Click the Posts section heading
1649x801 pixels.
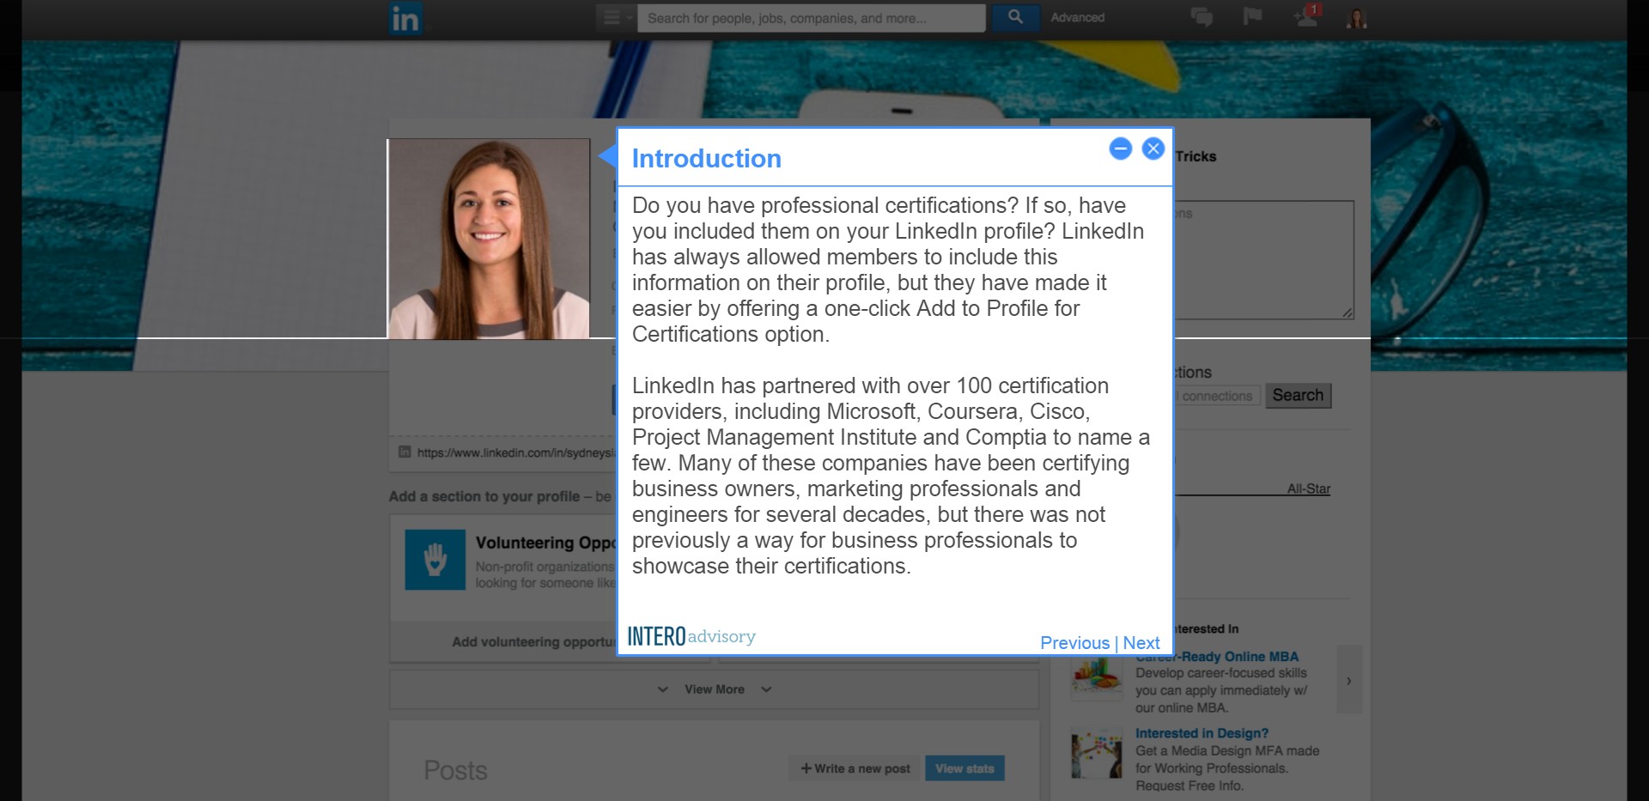click(x=455, y=770)
